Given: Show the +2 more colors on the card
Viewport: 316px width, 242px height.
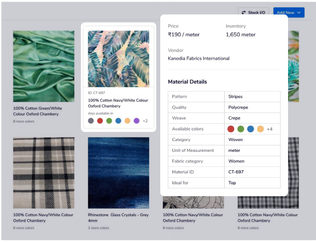Looking at the screenshot, I should coord(145,121).
